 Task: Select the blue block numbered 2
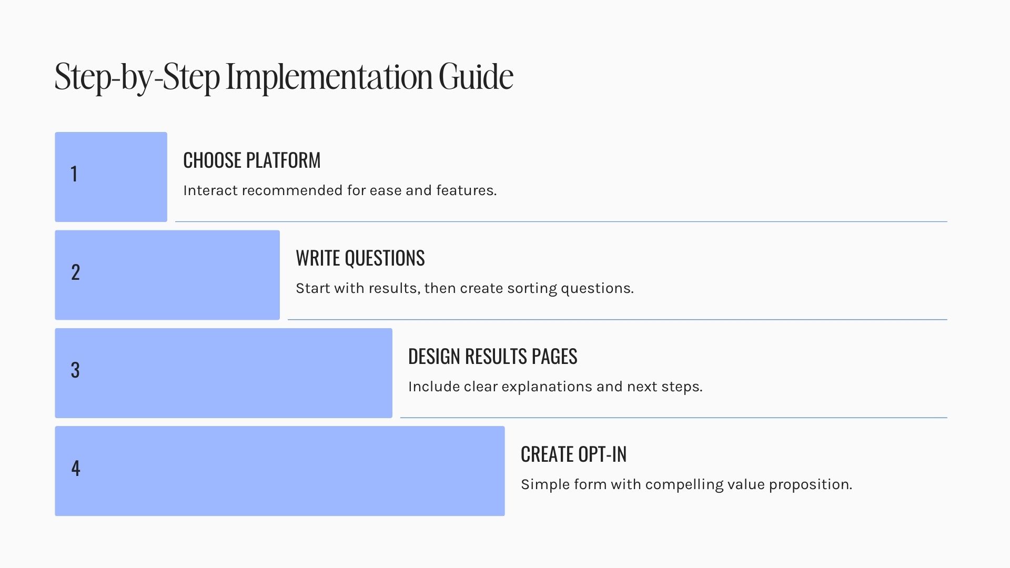coord(167,275)
